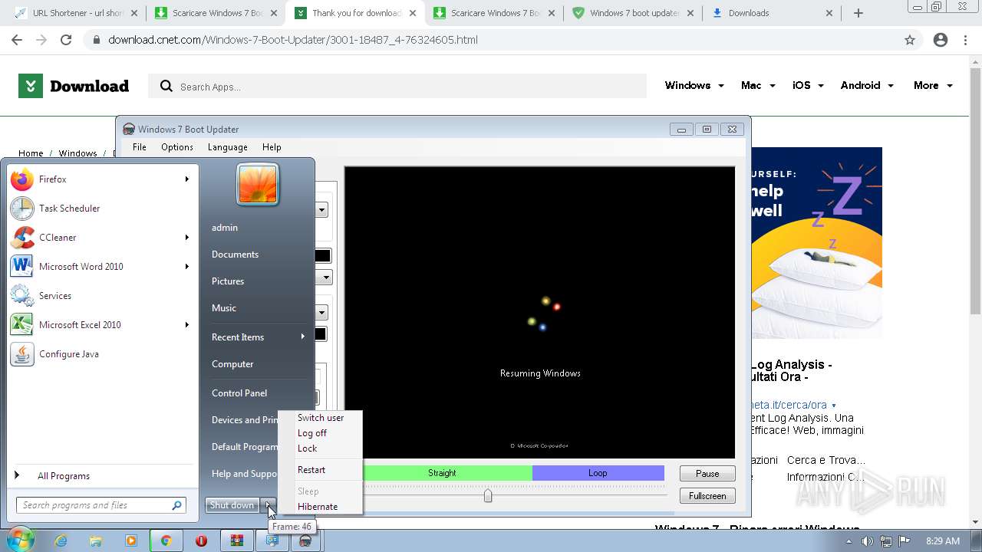Choose Log off from power menu
Screen dimensions: 982x552
point(311,433)
